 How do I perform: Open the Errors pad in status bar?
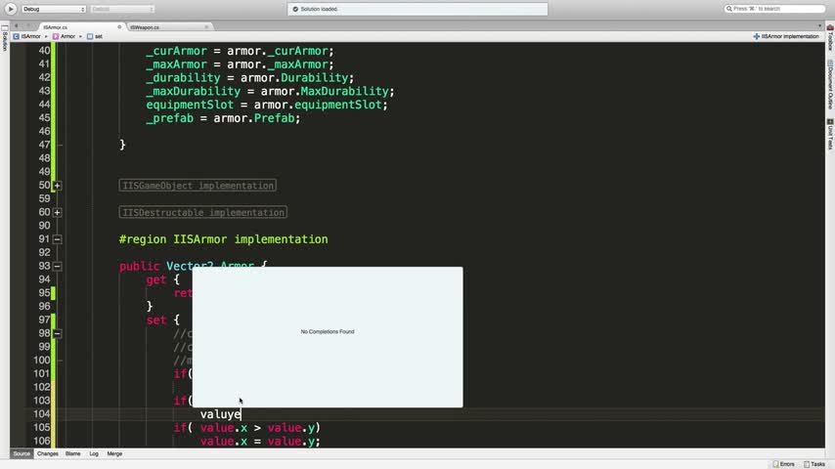tap(783, 464)
